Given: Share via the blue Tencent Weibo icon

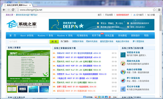Looking at the screenshot, I should (x=103, y=97).
